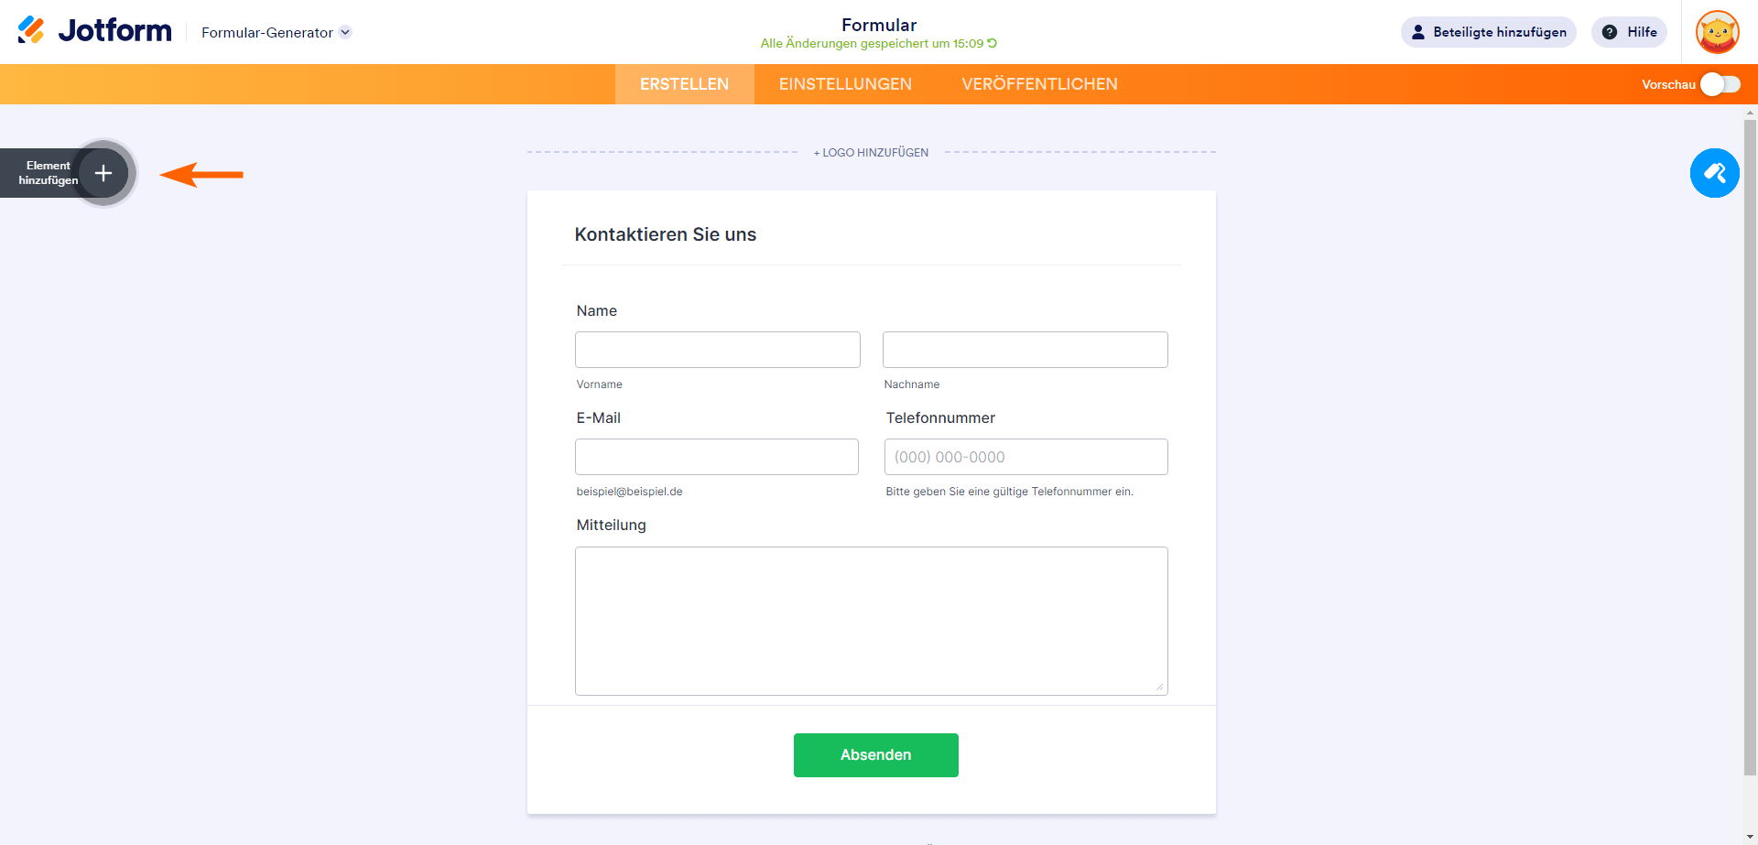Open the VERÖFFENTLICHEN tab
Image resolution: width=1758 pixels, height=845 pixels.
pos(1039,84)
